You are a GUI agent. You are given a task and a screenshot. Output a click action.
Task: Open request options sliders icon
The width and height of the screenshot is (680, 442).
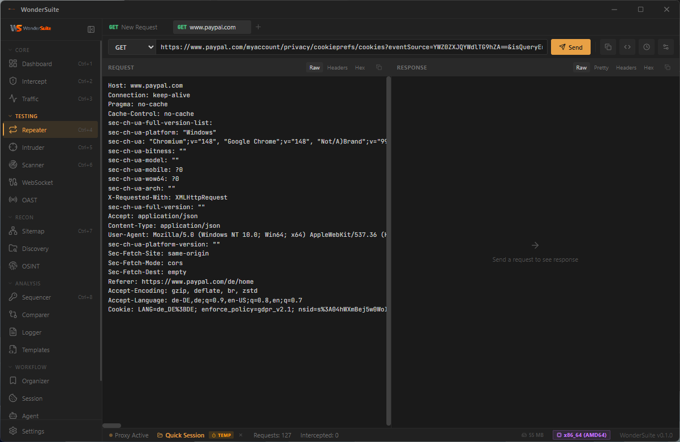tap(666, 47)
